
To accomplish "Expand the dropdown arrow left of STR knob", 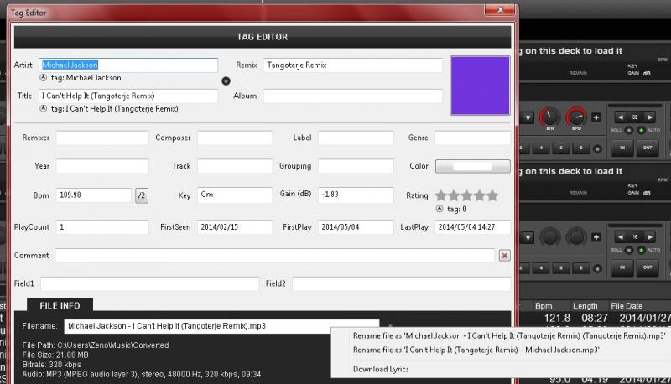I will [530, 119].
